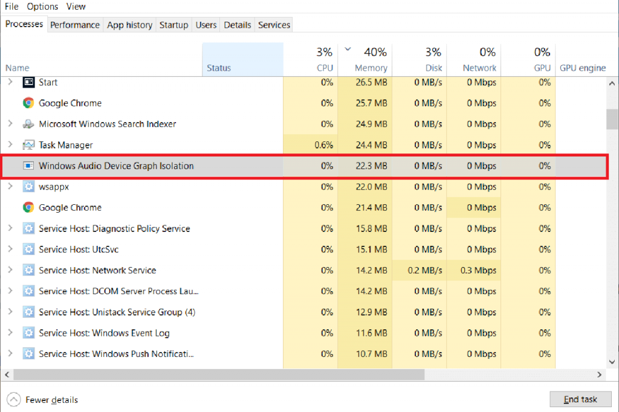
Task: Click the GPU engine column header
Action: coord(583,68)
